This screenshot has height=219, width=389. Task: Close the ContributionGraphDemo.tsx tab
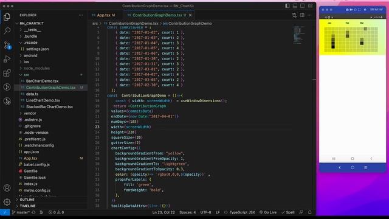(x=190, y=15)
